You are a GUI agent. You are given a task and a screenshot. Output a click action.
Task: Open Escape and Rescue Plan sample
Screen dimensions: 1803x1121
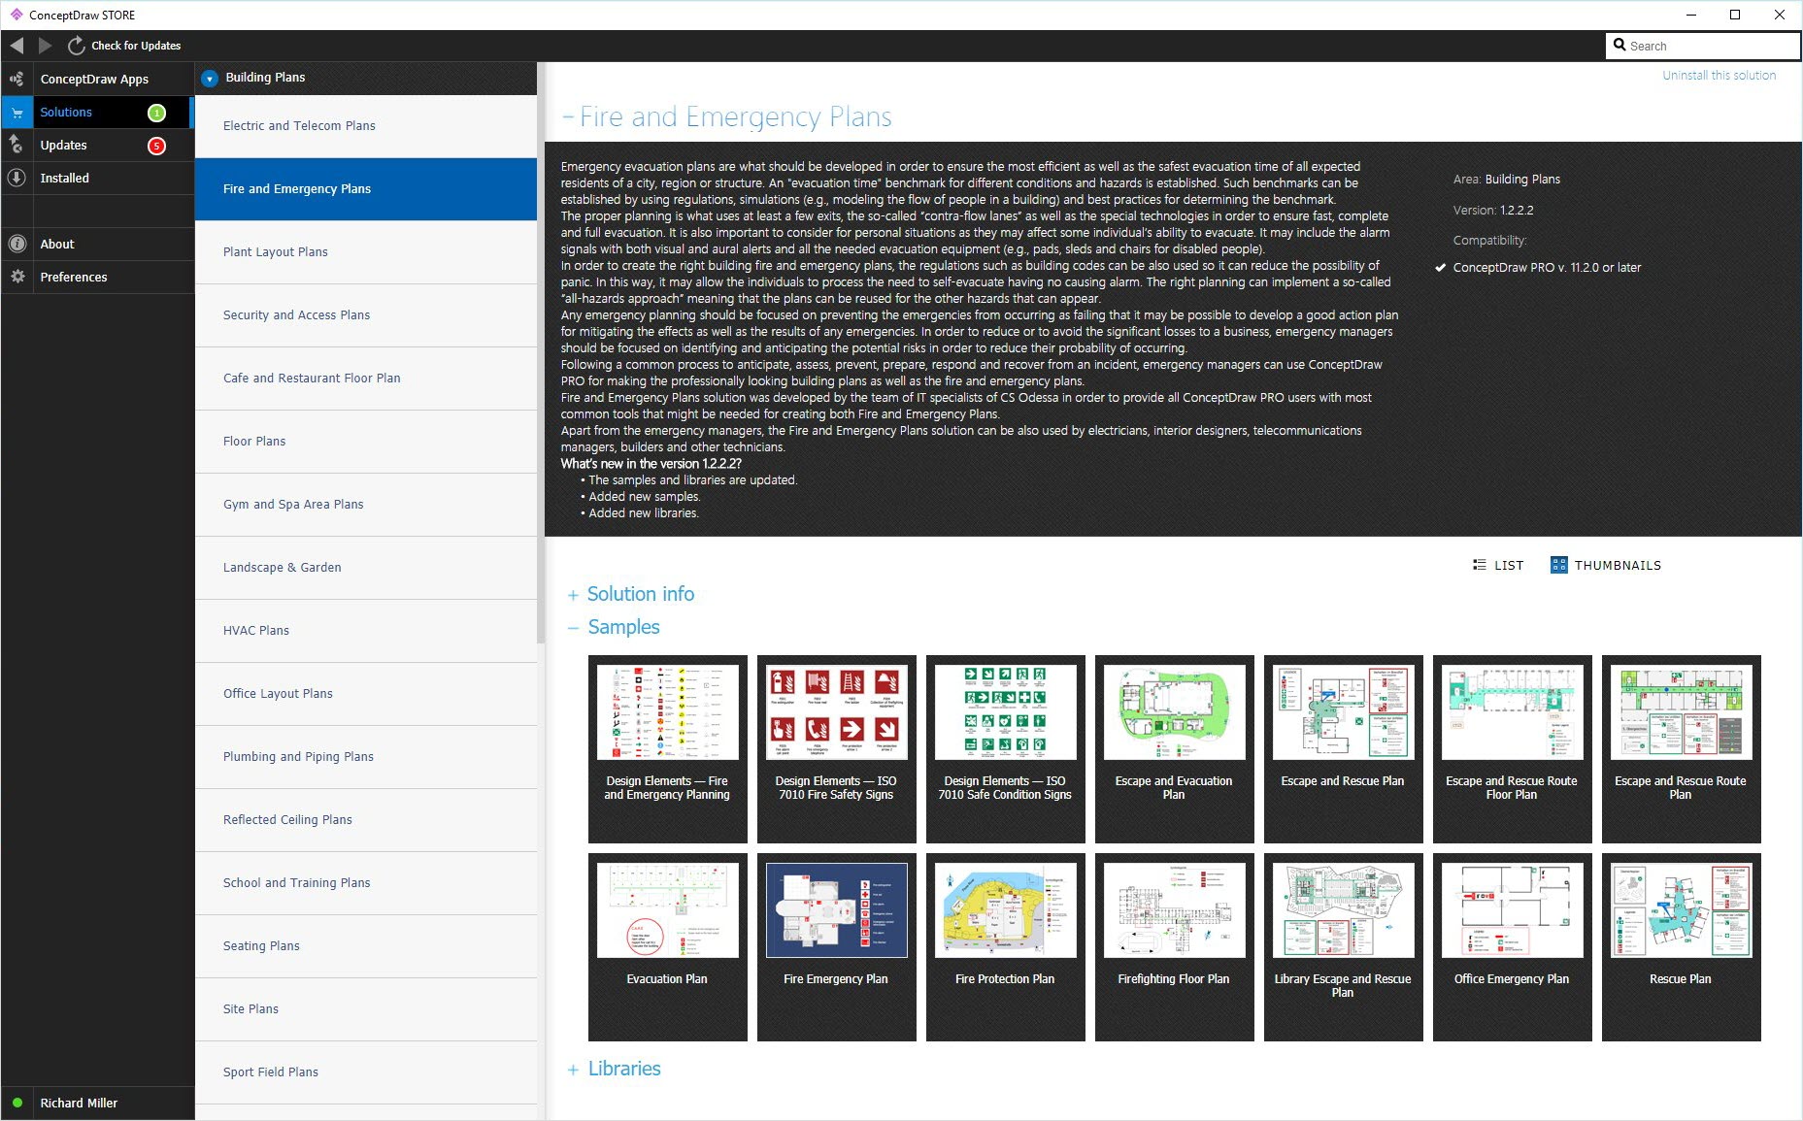coord(1343,749)
